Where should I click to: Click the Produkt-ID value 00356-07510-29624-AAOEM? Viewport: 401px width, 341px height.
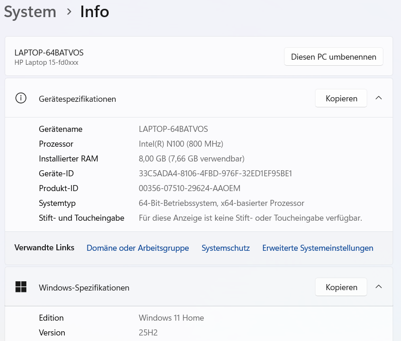click(189, 188)
